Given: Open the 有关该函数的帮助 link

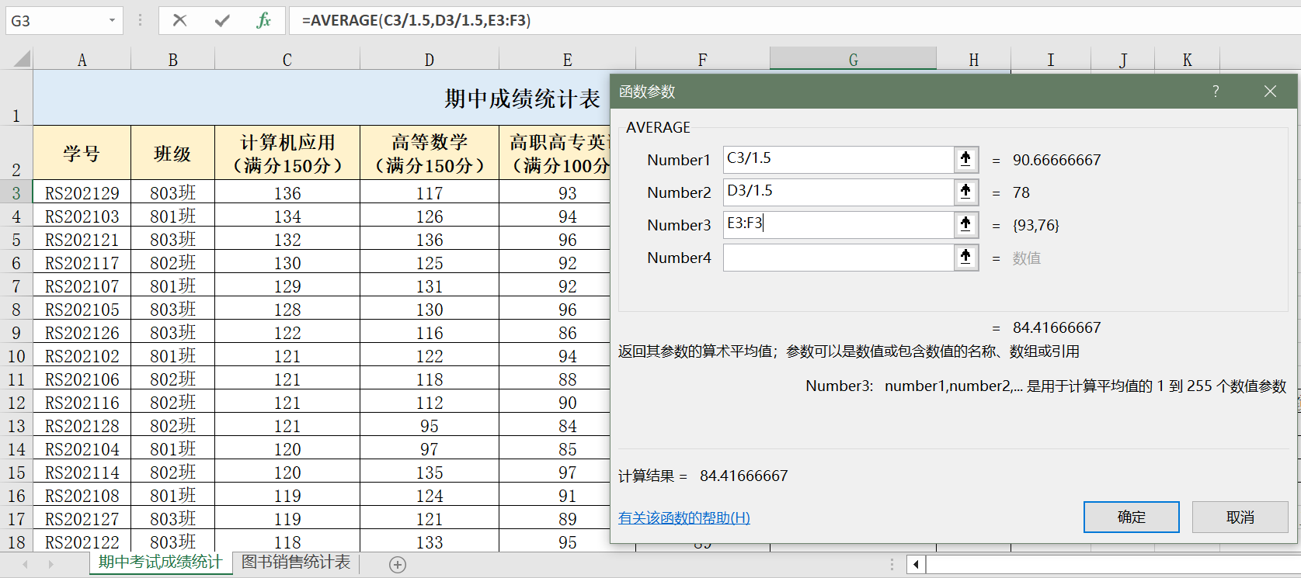Looking at the screenshot, I should click(684, 517).
